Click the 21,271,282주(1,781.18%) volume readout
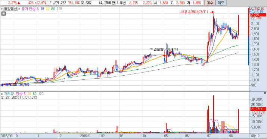This screenshot has height=139, width=267. pyautogui.click(x=19, y=97)
